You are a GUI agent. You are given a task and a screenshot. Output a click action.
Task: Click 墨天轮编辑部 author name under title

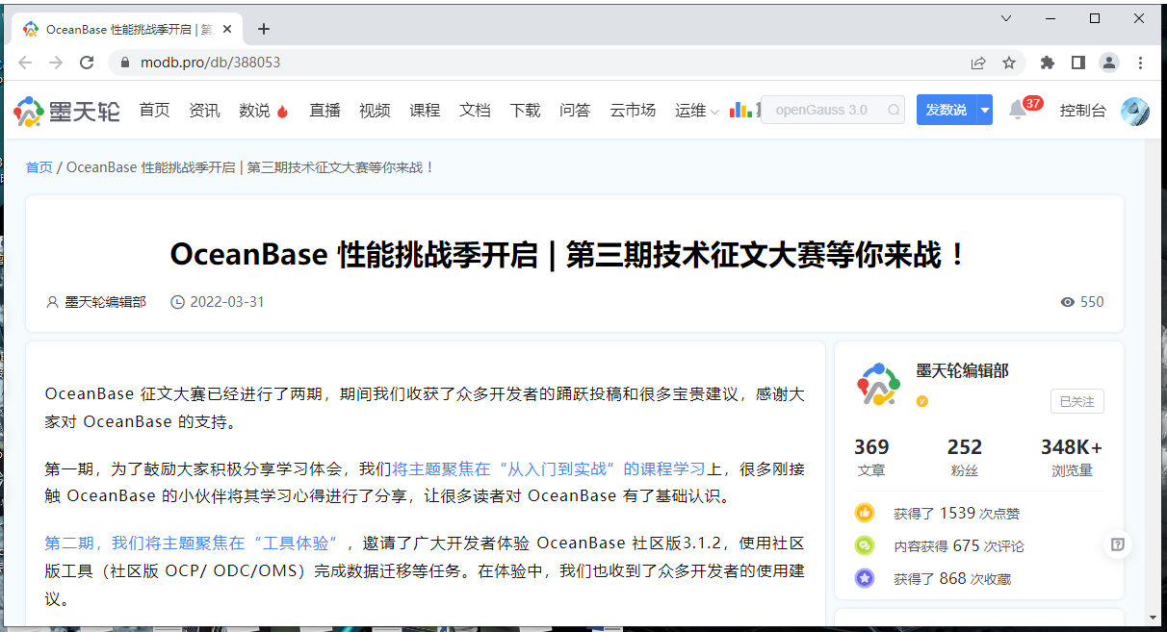tap(106, 302)
